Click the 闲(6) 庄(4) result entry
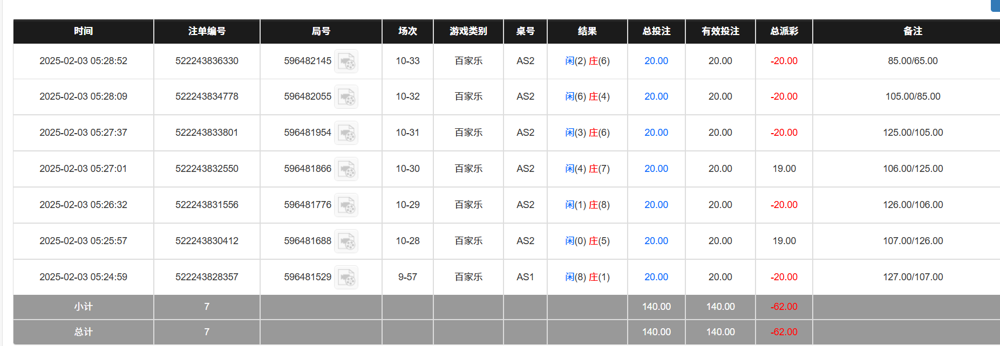The width and height of the screenshot is (1000, 346). pos(587,96)
